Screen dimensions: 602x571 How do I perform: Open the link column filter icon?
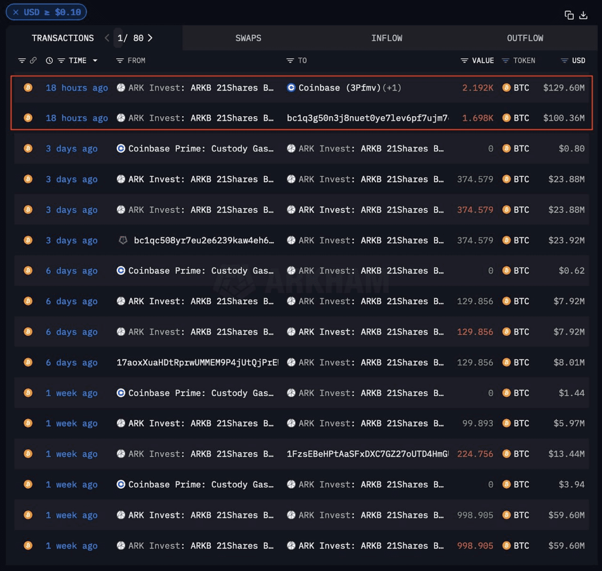pyautogui.click(x=22, y=60)
